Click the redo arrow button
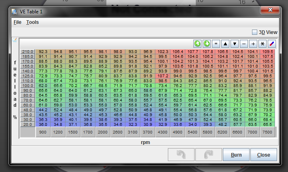Image resolution: width=288 pixels, height=172 pixels. [x=208, y=155]
